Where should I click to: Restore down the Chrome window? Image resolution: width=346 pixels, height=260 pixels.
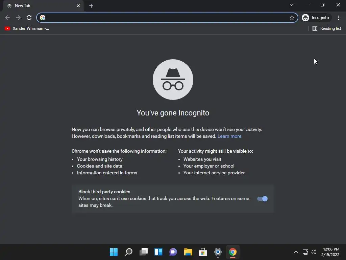tap(322, 5)
